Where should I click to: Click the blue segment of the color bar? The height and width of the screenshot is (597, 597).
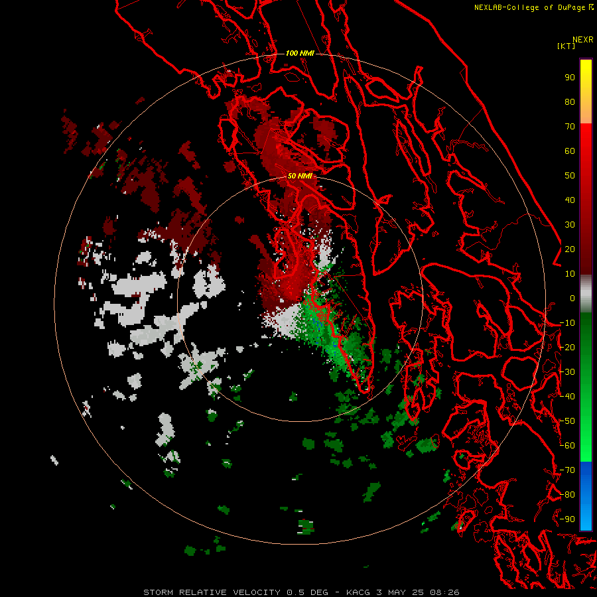586,496
